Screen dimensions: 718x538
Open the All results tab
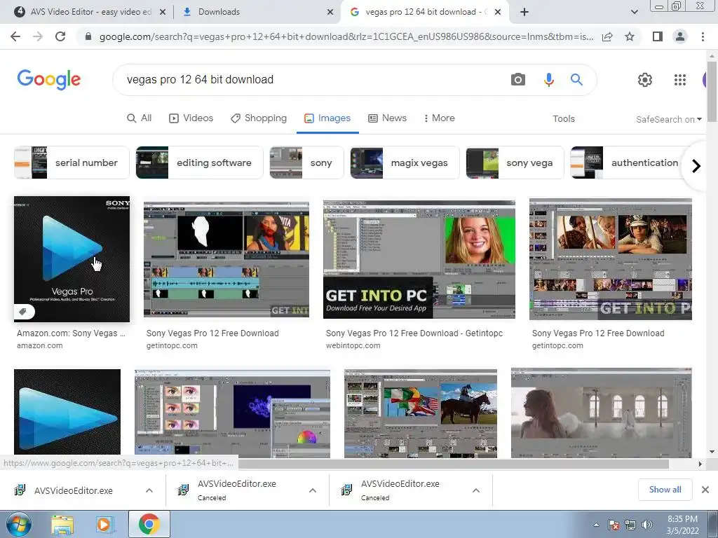click(140, 118)
